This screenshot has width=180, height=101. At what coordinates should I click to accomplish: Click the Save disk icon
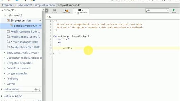(x=55, y=10)
